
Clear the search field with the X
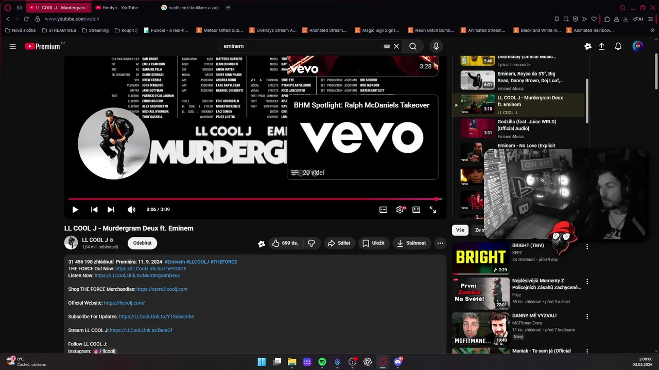[396, 46]
